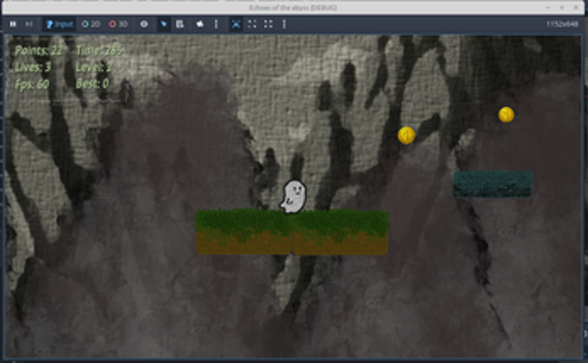Open the camera override options menu

(216, 24)
